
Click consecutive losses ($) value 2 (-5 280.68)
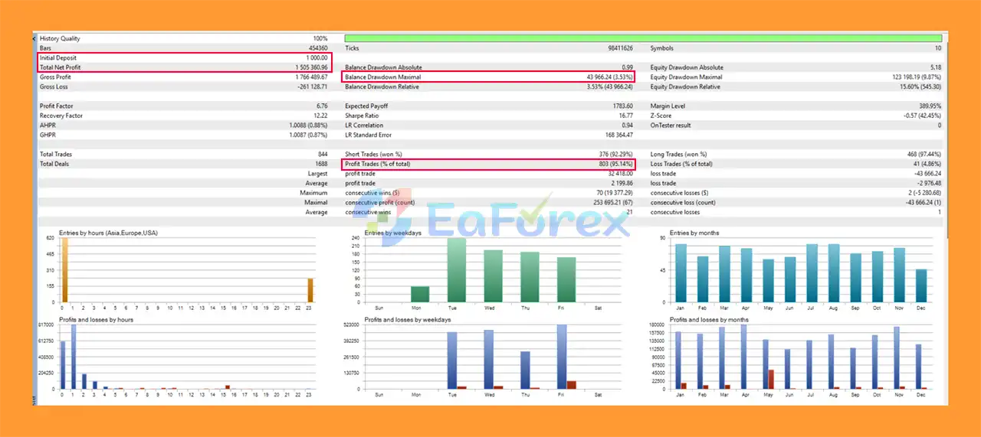tap(924, 193)
